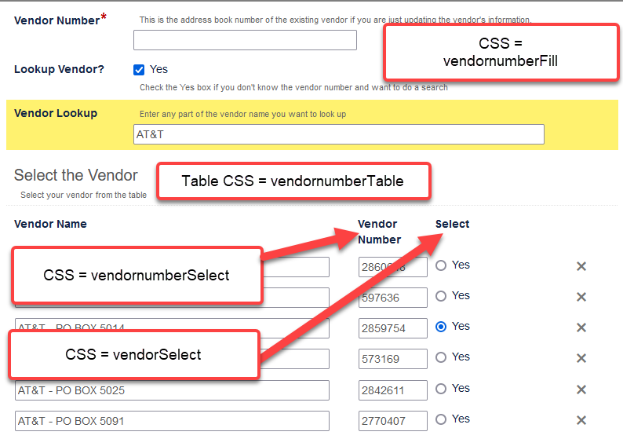The width and height of the screenshot is (623, 439).
Task: Choose Yes radio for vendor 2770407
Action: click(441, 419)
